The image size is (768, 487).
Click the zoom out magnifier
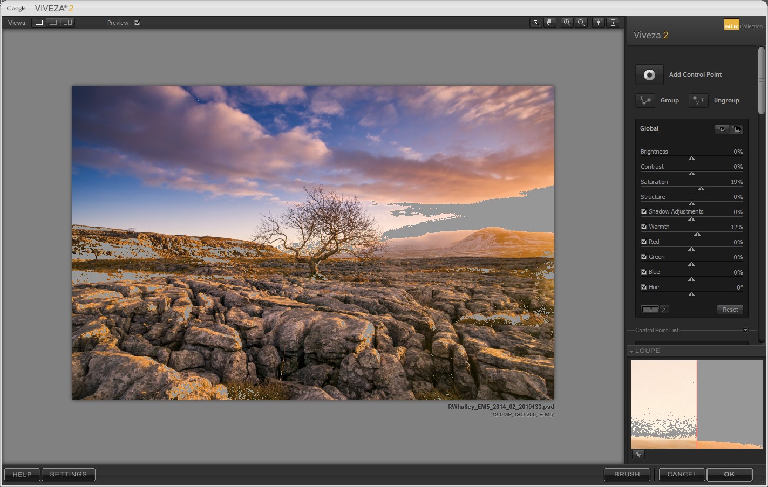pyautogui.click(x=581, y=23)
